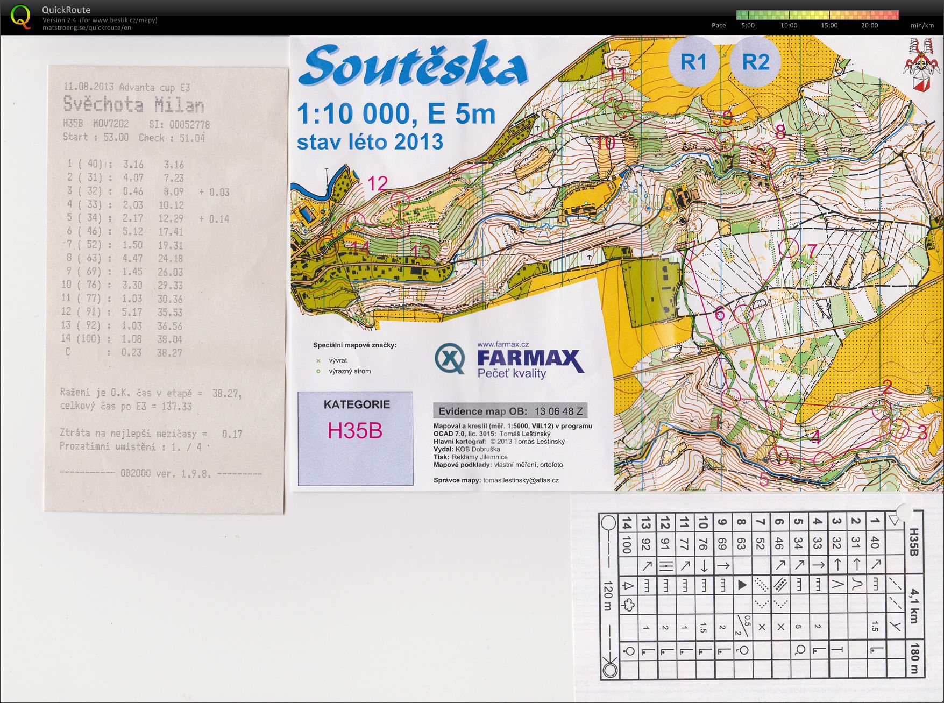Open the www.farmax.cz link
Screen dimensions: 944x703
[x=503, y=344]
